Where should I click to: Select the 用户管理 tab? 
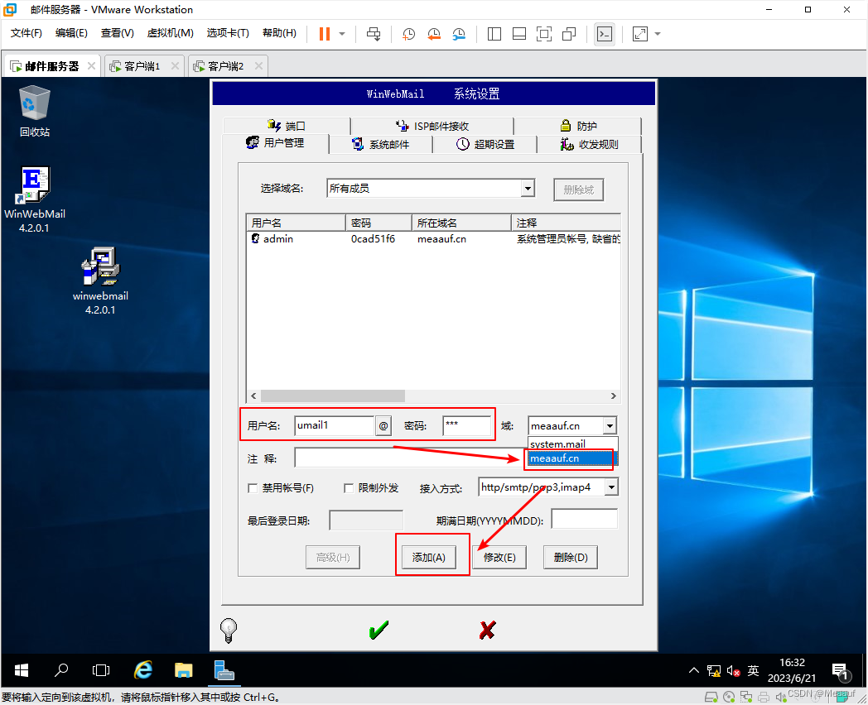pos(275,142)
